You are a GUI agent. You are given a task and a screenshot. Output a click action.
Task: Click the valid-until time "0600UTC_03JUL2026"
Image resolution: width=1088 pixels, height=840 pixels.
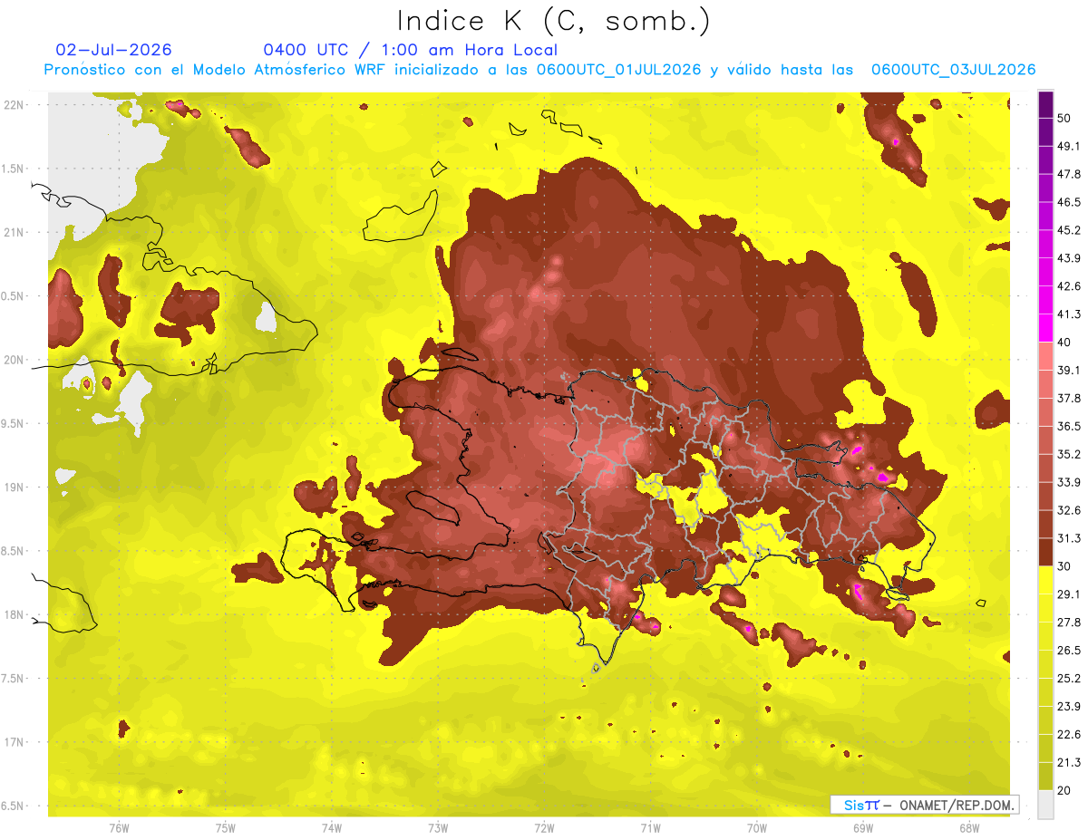point(953,69)
